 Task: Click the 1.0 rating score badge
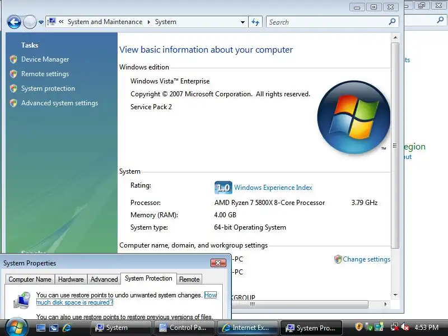point(223,188)
